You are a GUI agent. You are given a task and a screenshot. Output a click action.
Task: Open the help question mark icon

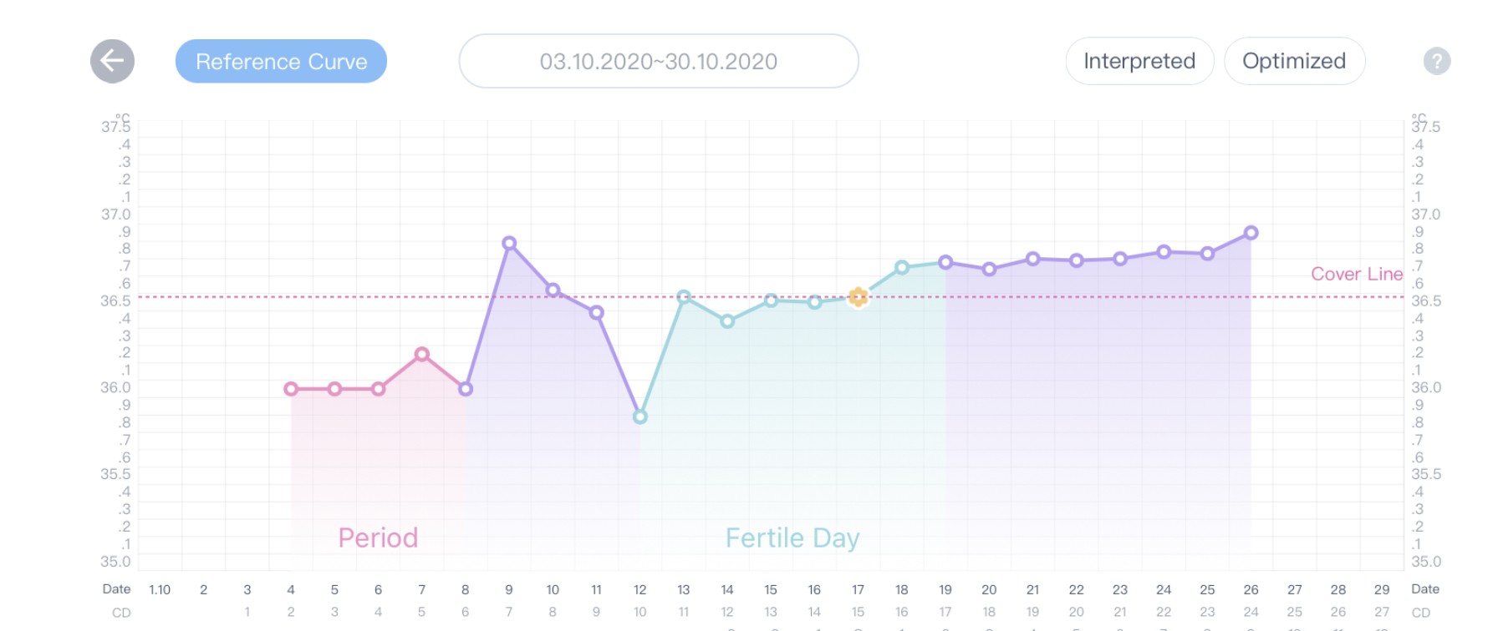(x=1437, y=61)
